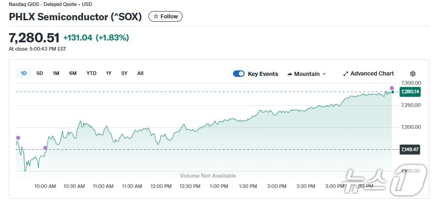Select the 1D time range tab
This screenshot has height=202, width=433.
(x=23, y=73)
